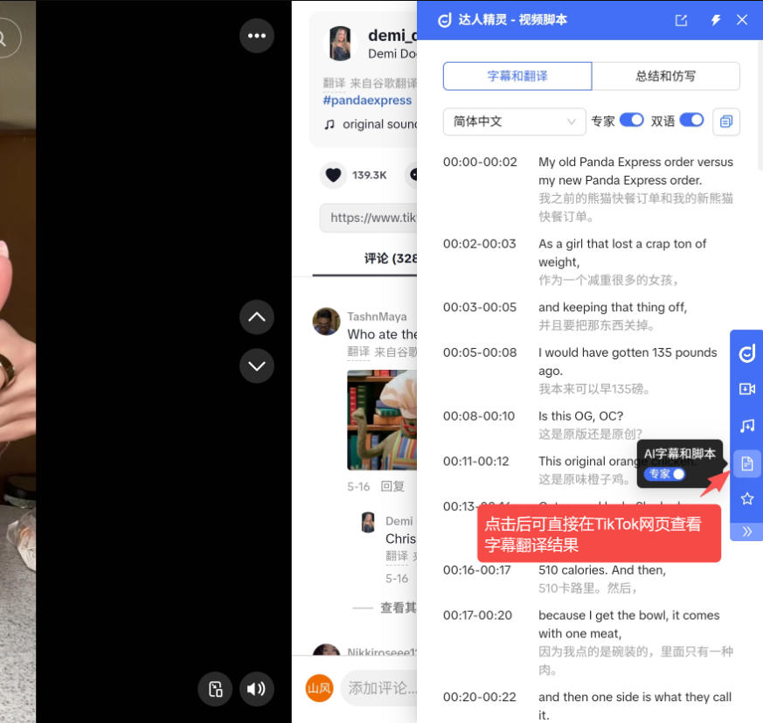Go to next video with down arrow
Screen dimensions: 763x723
256,365
